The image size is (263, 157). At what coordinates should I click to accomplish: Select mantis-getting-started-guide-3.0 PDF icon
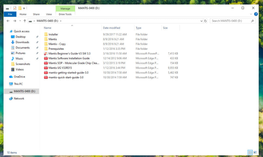tap(46, 73)
